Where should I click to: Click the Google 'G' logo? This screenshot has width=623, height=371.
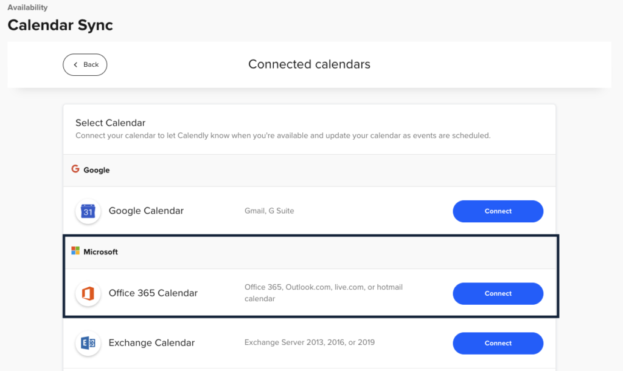(x=75, y=169)
